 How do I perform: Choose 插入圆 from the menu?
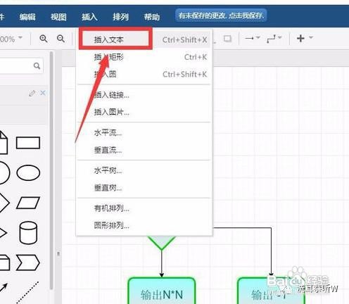(144, 75)
